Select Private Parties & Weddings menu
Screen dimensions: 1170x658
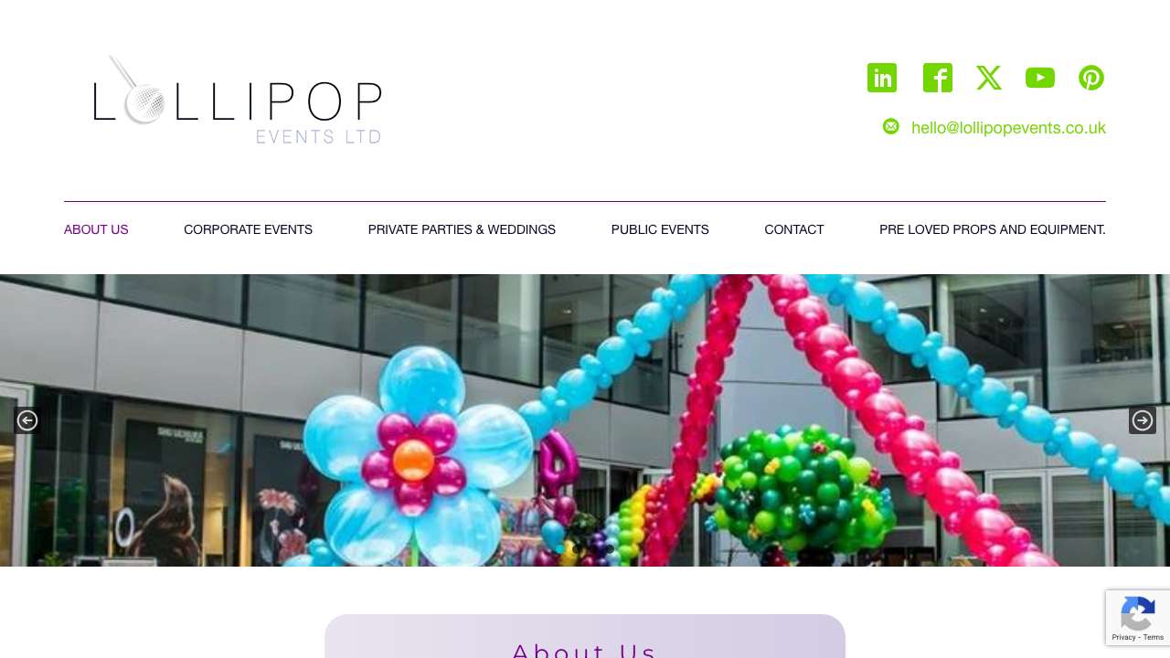point(462,229)
